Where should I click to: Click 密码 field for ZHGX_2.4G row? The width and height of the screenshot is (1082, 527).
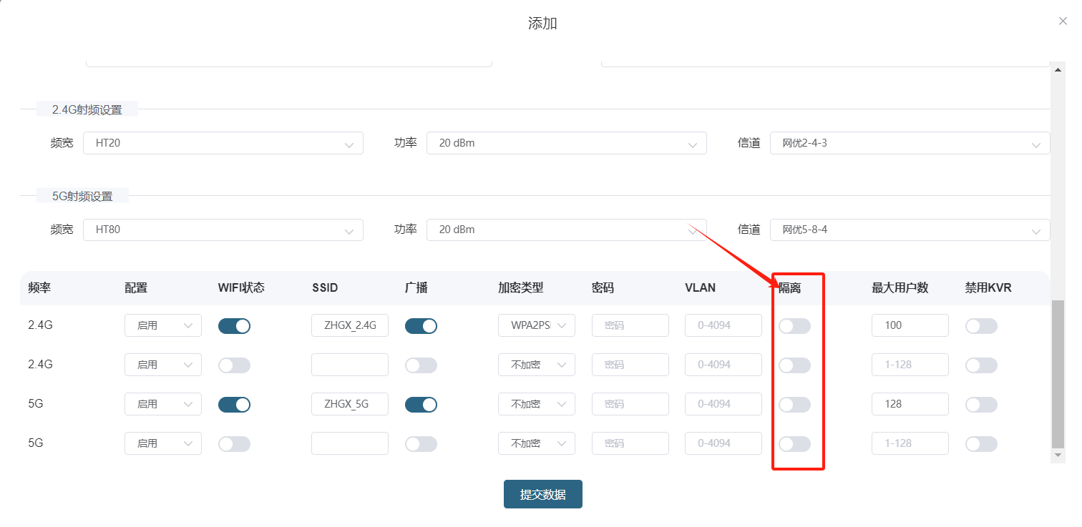pos(630,325)
